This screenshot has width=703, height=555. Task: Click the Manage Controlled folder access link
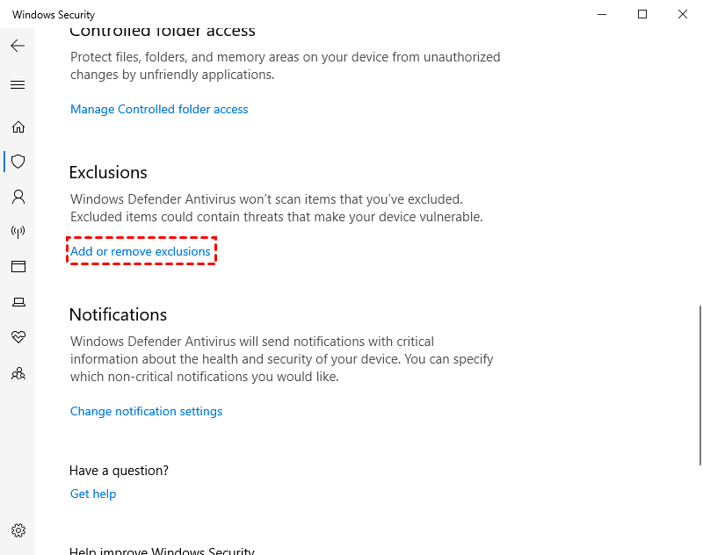(x=159, y=109)
